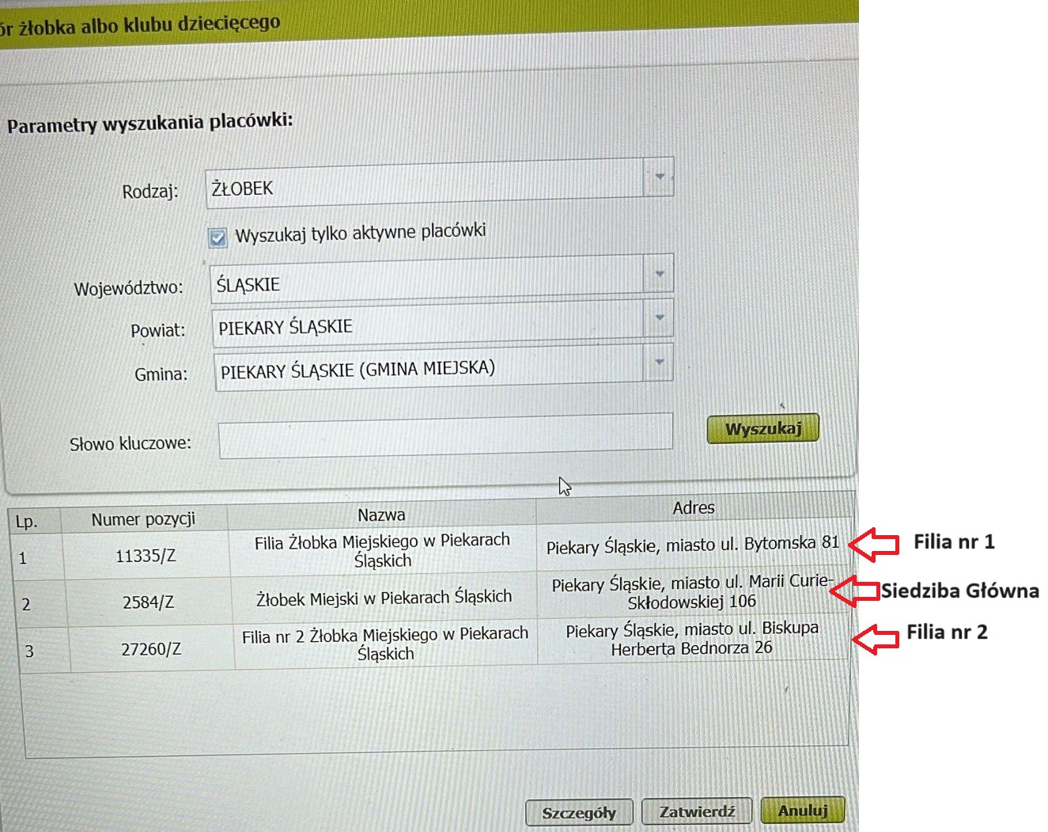Viewport: 1048px width, 832px height.
Task: Click 'Filia Żłobka Miejskiego w Piekarach Śląskich' cell
Action: (383, 550)
